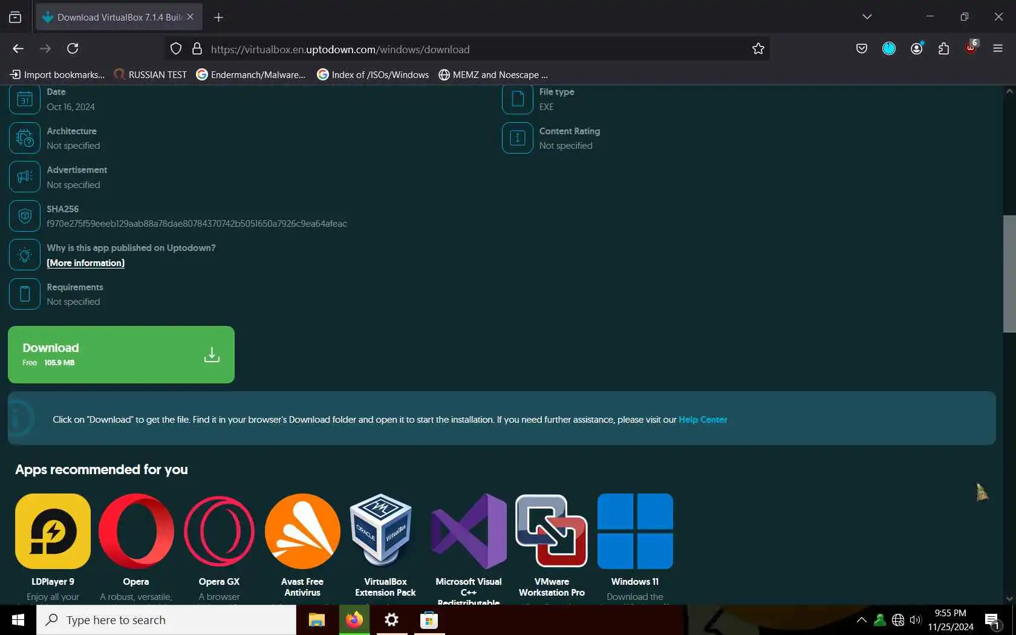Click the SHA256 shield icon

tap(25, 216)
